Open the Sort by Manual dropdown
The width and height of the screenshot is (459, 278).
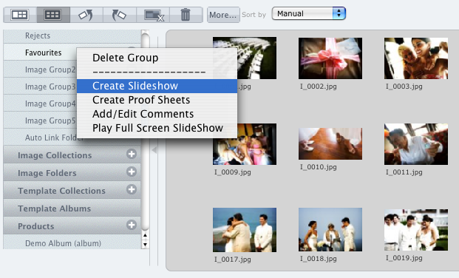tap(308, 13)
